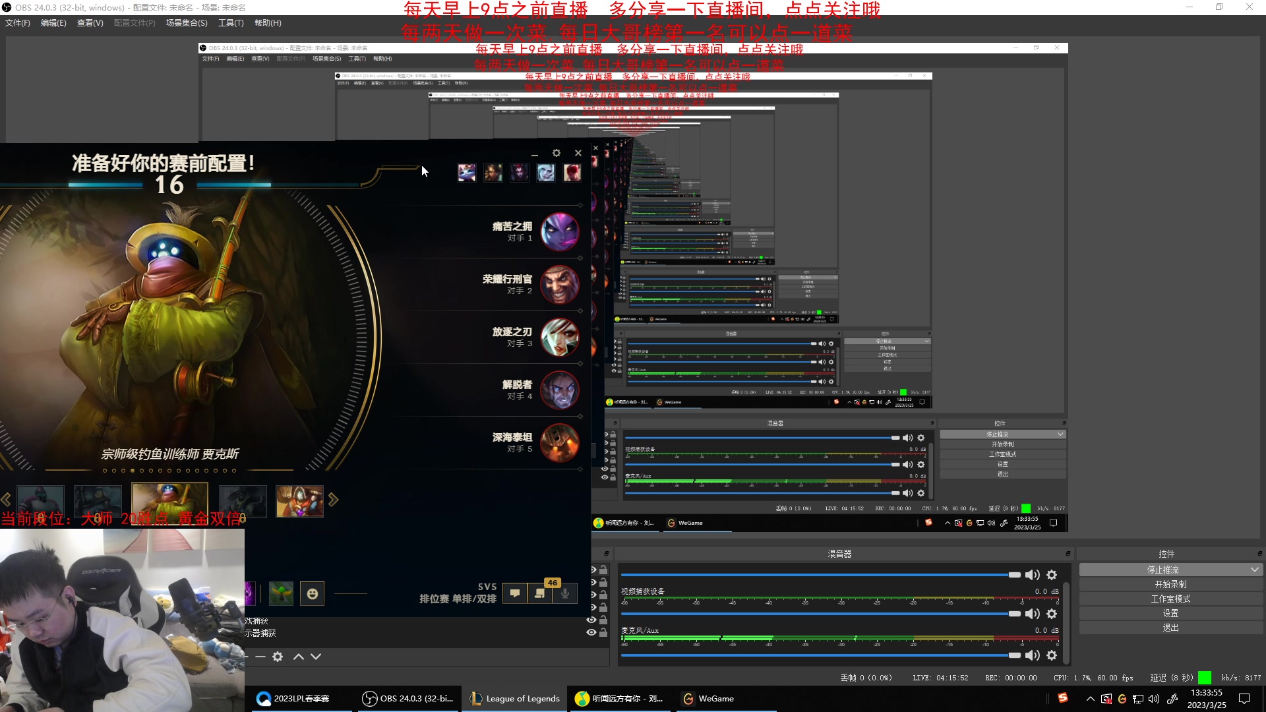
Task: Select the fifth teammate champion portrait
Action: (572, 173)
